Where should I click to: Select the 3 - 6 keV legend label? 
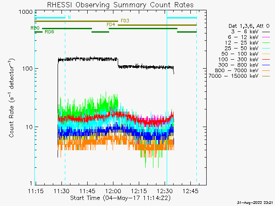(245, 32)
